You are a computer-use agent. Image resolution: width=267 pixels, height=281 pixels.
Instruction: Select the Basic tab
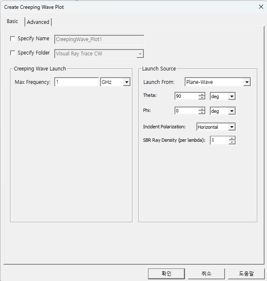click(x=13, y=21)
